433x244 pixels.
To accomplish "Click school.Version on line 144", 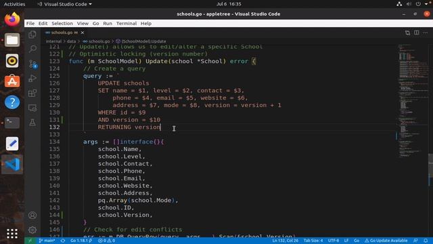I will (x=123, y=215).
